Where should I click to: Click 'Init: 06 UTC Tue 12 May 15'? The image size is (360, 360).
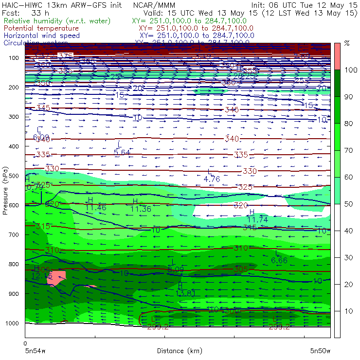304,5
